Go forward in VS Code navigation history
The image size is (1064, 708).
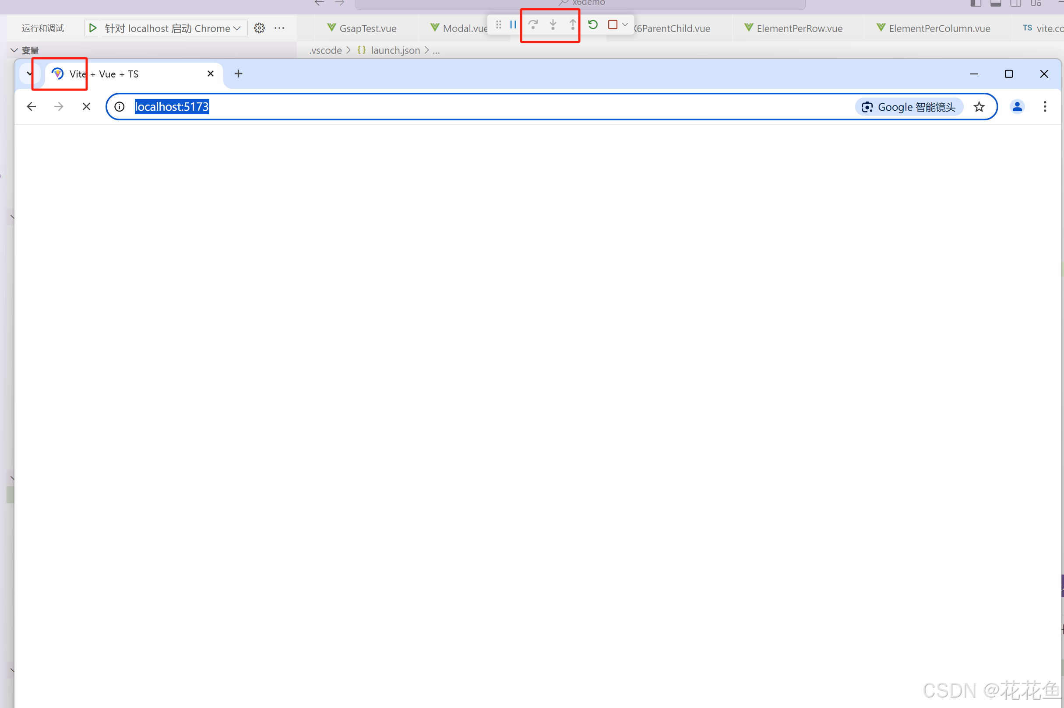(340, 3)
